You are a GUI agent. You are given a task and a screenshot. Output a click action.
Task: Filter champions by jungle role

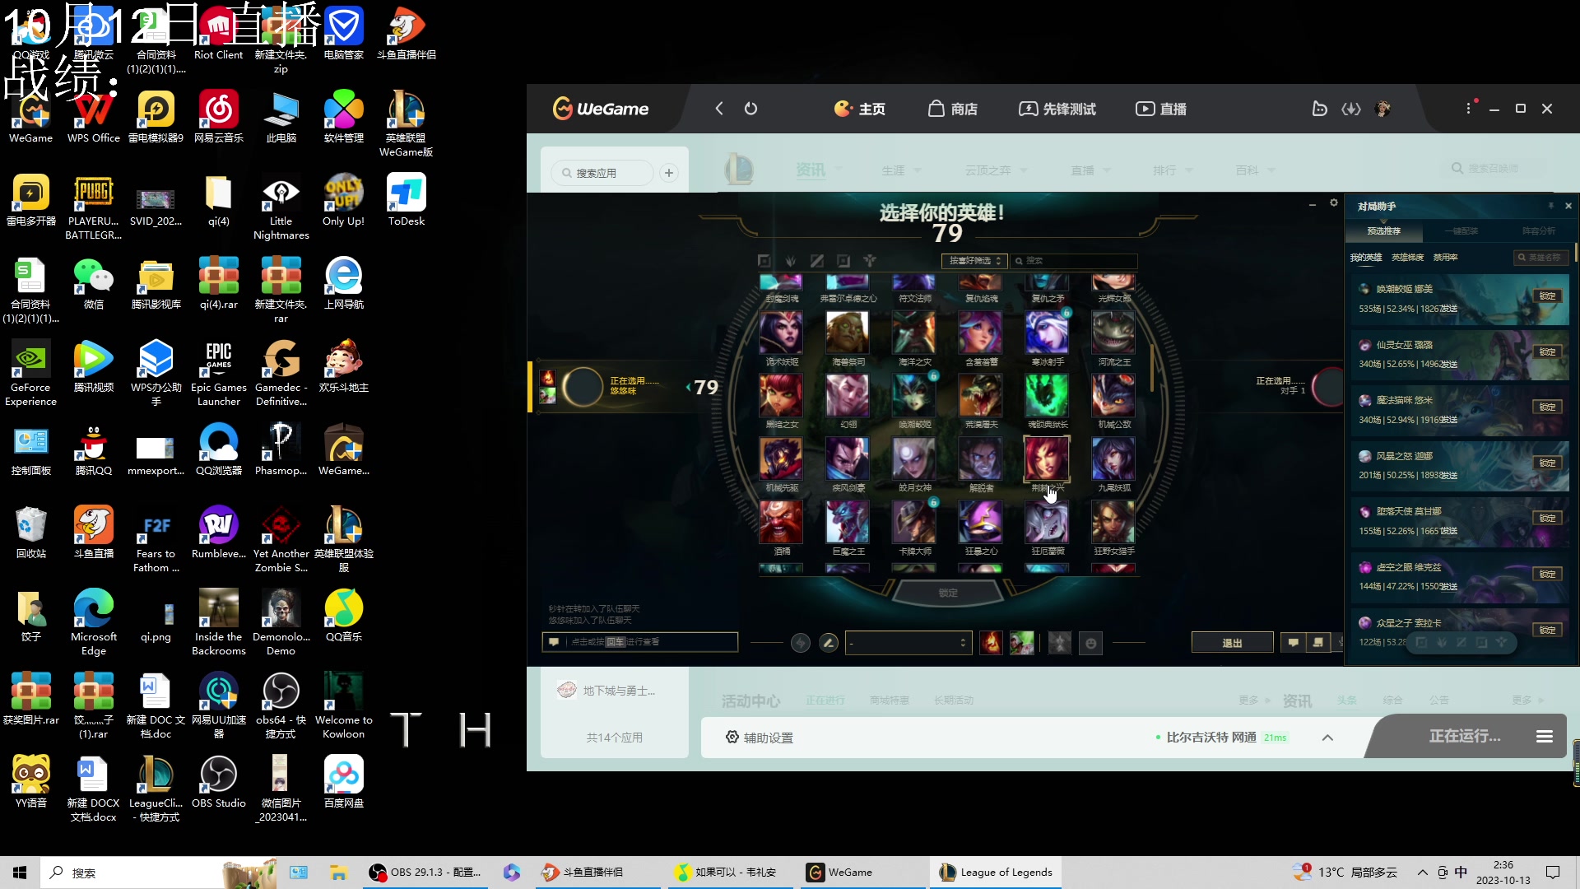tap(791, 261)
